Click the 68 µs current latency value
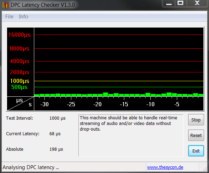This screenshot has width=209, height=173. point(55,134)
